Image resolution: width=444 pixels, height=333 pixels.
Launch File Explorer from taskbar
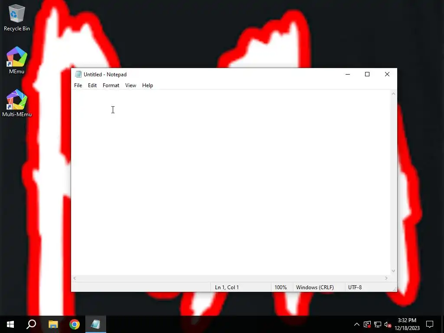point(53,324)
